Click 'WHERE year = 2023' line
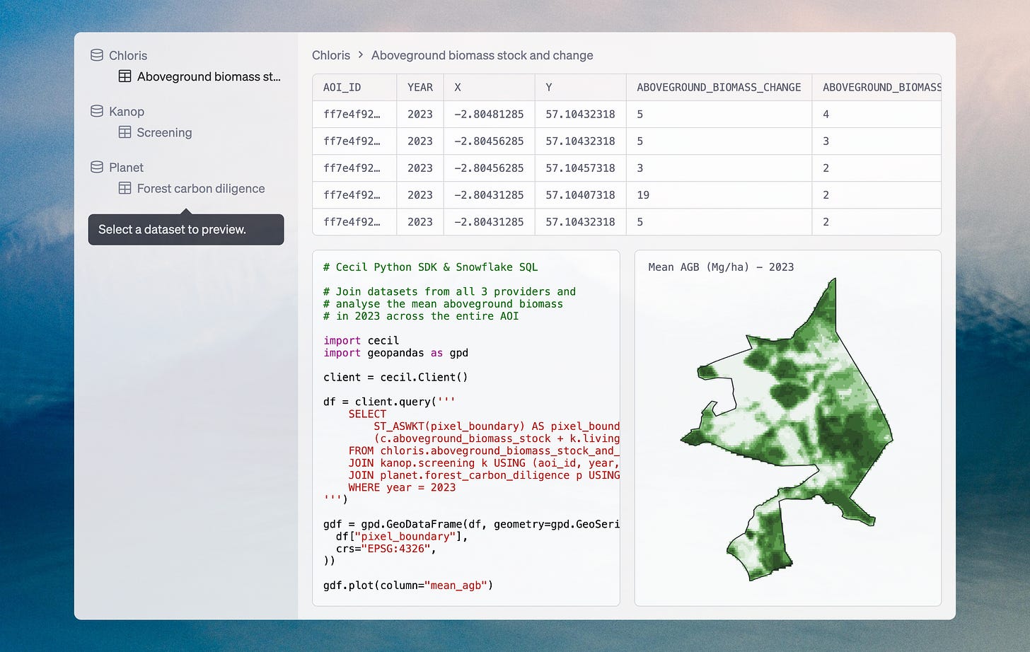Image resolution: width=1030 pixels, height=652 pixels. coord(402,488)
